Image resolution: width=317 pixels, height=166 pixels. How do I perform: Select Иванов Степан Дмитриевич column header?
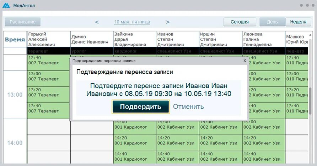[177, 39]
